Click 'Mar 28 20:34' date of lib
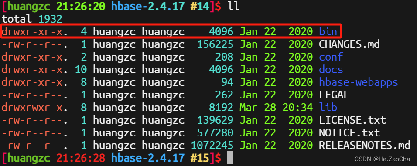 276,108
